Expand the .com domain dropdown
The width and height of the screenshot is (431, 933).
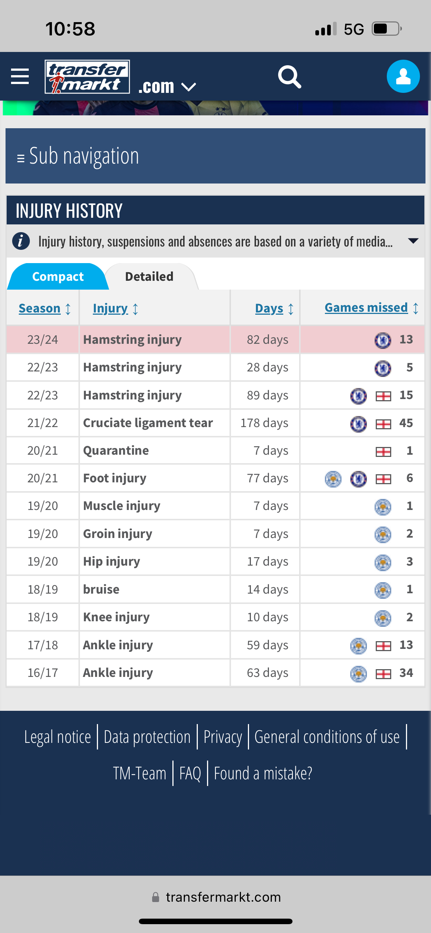(x=167, y=87)
